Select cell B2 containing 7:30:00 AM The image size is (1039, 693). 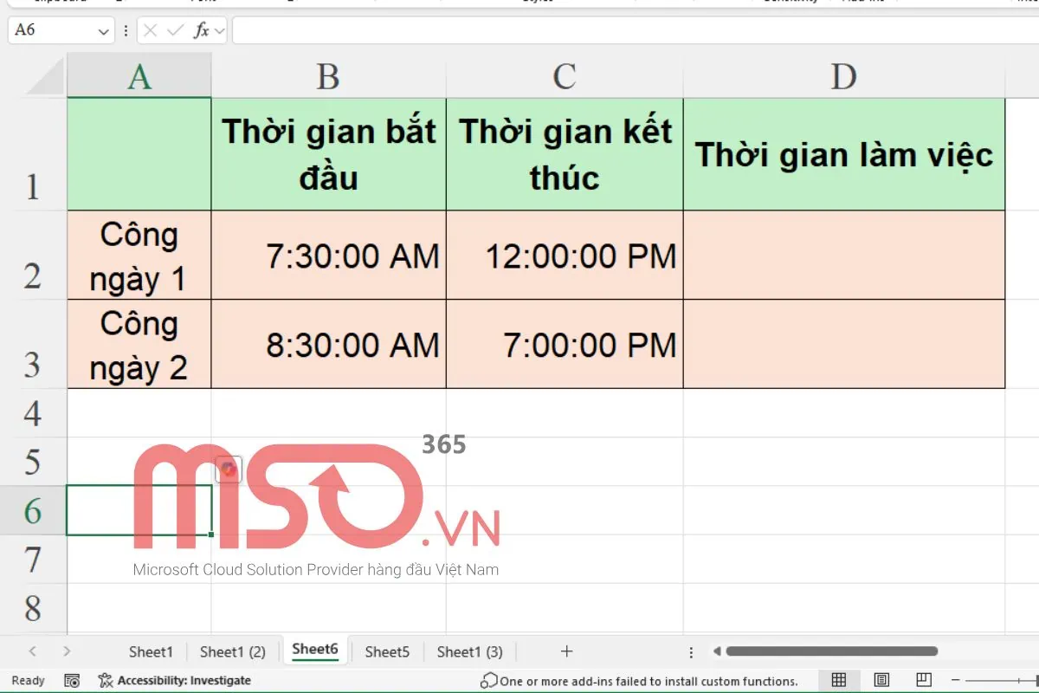pyautogui.click(x=327, y=256)
